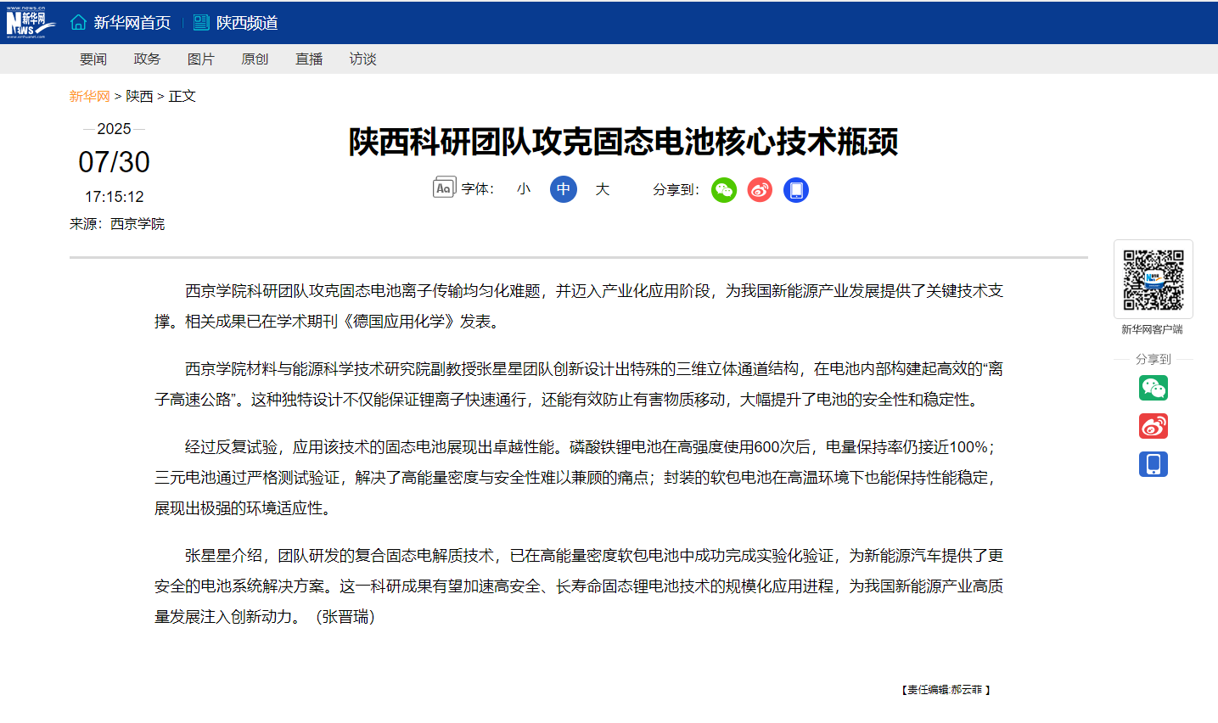
Task: Select the 原创 nav tab
Action: [x=255, y=59]
